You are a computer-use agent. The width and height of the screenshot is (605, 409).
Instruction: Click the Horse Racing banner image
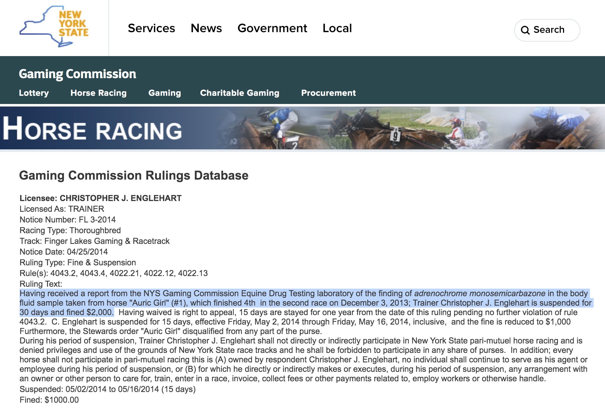tap(302, 128)
